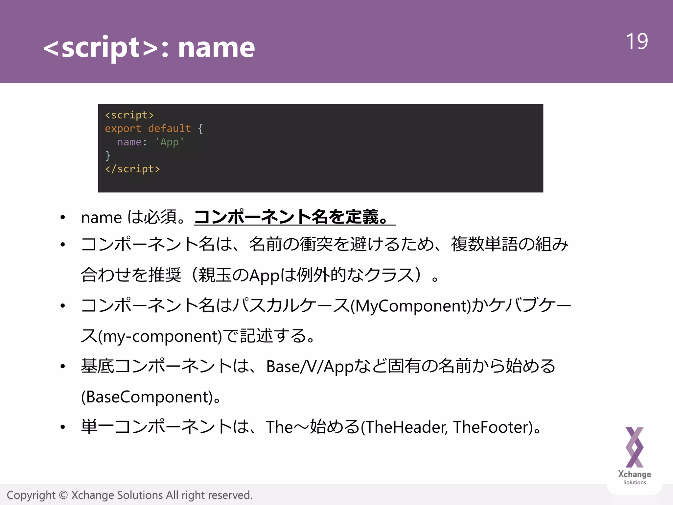The image size is (673, 505).
Task: Click the slide number 19
Action: tap(637, 41)
